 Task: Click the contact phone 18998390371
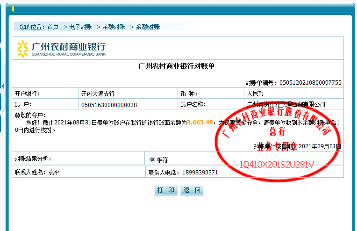(200, 173)
